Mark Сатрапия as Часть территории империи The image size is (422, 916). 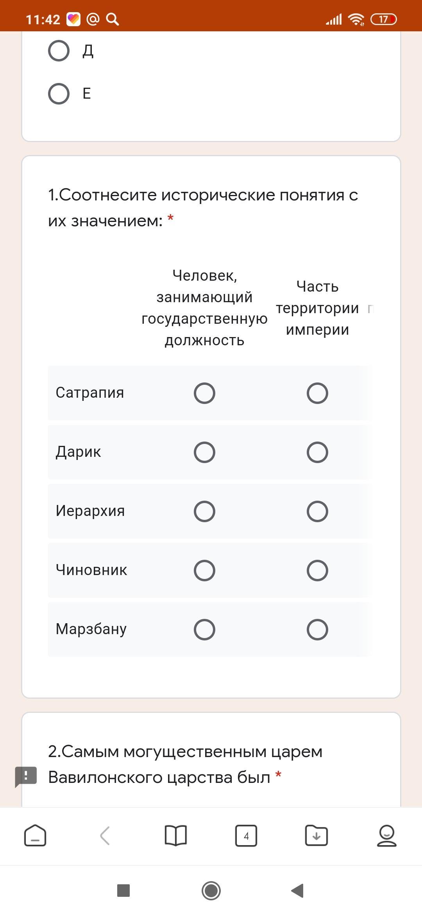317,393
